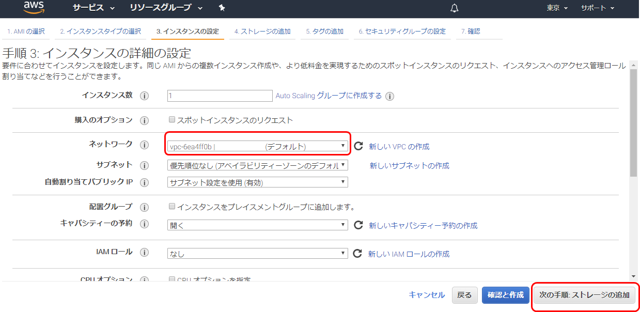Enable CPU オプションを指定
This screenshot has height=312, width=640.
pyautogui.click(x=171, y=278)
